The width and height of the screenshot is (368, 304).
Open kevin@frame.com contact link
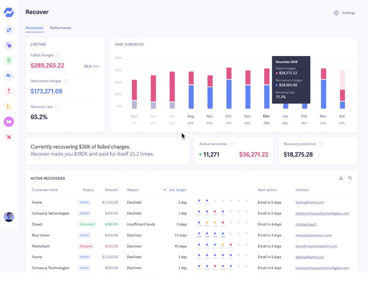(x=310, y=202)
